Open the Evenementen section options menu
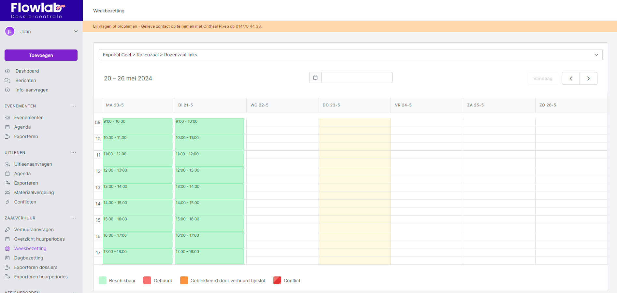This screenshot has width=617, height=293. pos(74,106)
